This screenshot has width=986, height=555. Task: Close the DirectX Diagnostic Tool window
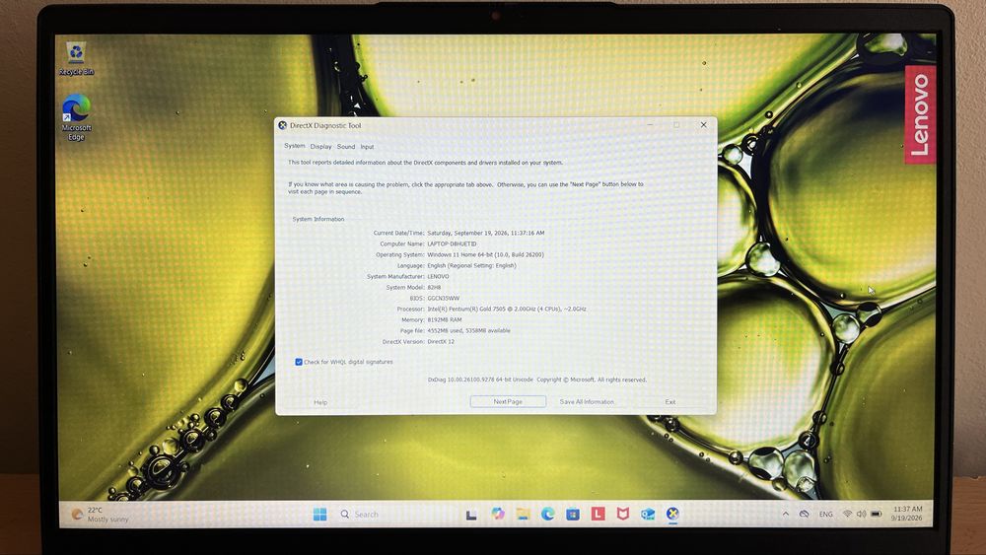tap(704, 124)
